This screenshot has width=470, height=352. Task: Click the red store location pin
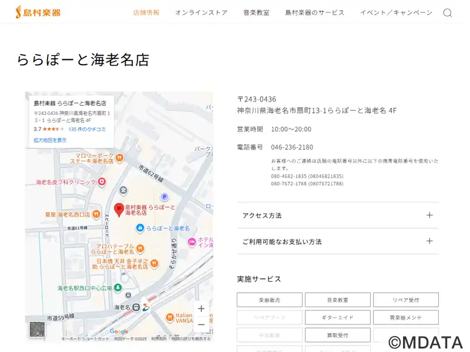point(119,209)
